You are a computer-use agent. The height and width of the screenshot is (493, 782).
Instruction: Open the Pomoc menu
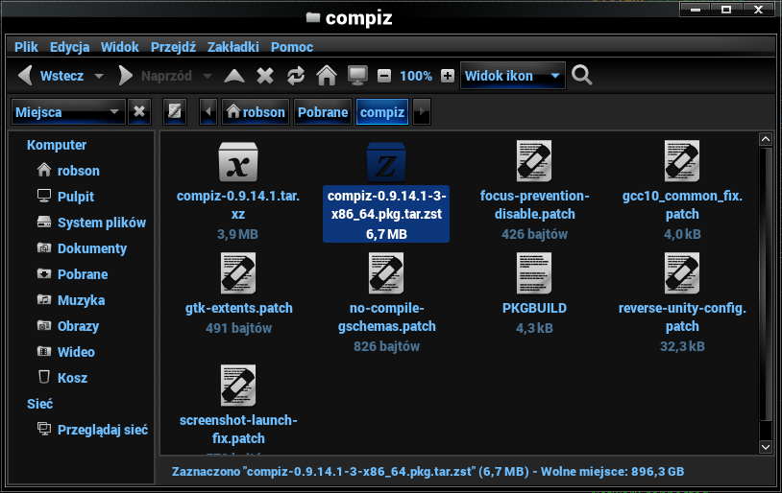[x=292, y=47]
